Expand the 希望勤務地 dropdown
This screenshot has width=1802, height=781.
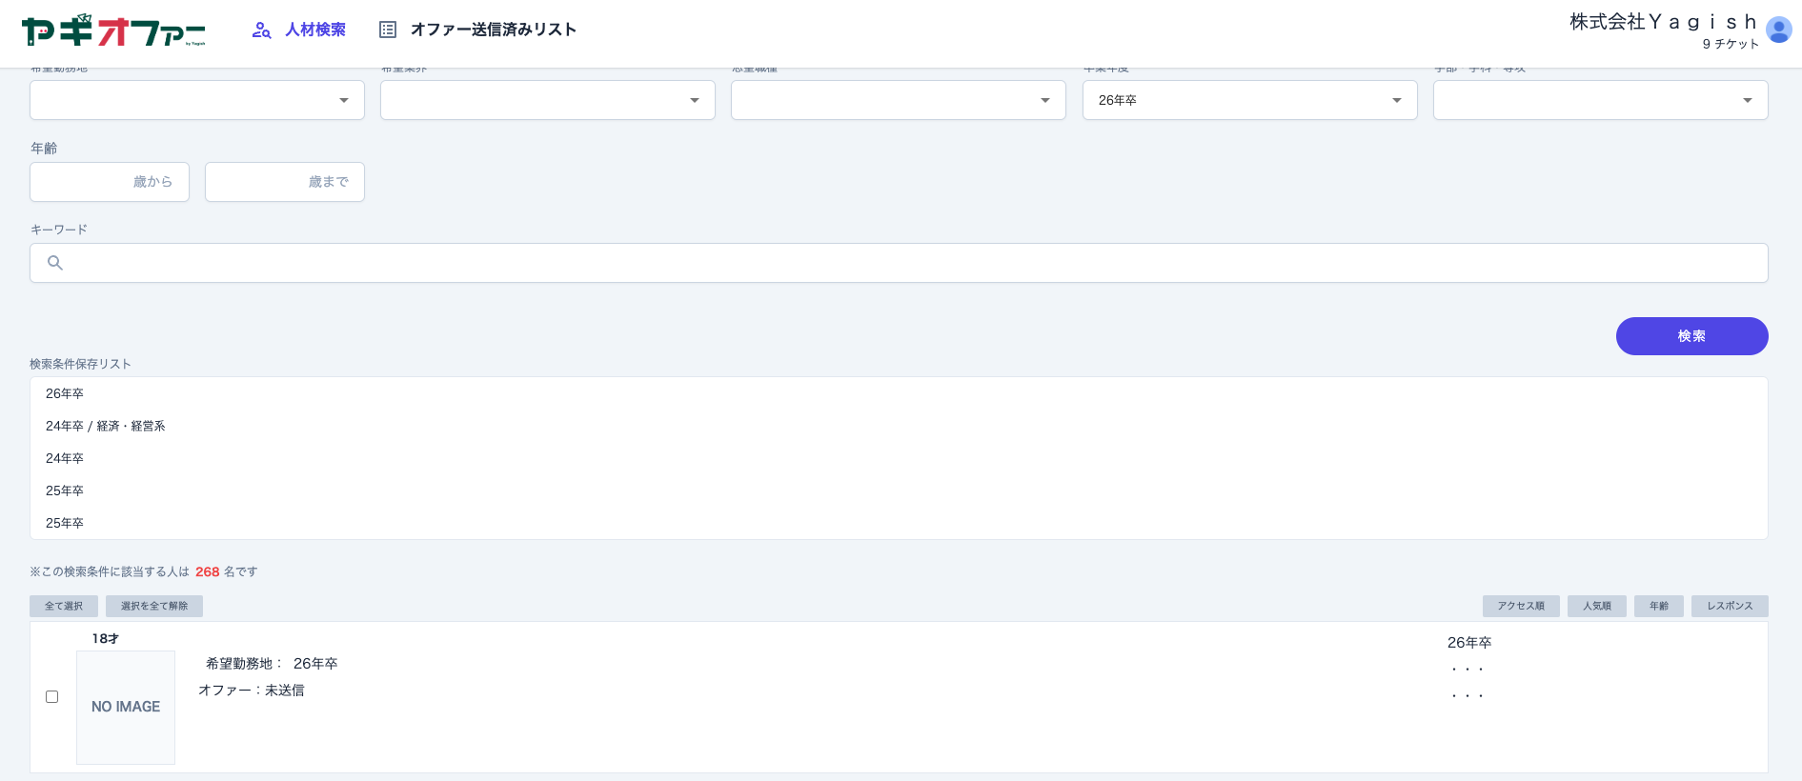[x=197, y=100]
